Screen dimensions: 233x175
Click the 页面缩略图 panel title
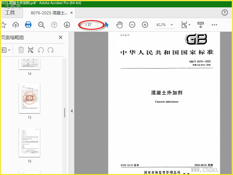(x=13, y=38)
